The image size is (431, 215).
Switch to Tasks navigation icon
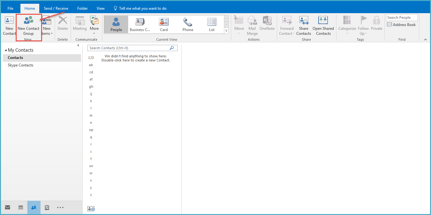[x=47, y=207]
